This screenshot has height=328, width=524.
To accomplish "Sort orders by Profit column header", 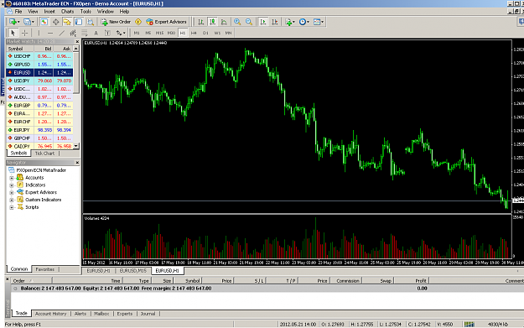I will (x=412, y=281).
